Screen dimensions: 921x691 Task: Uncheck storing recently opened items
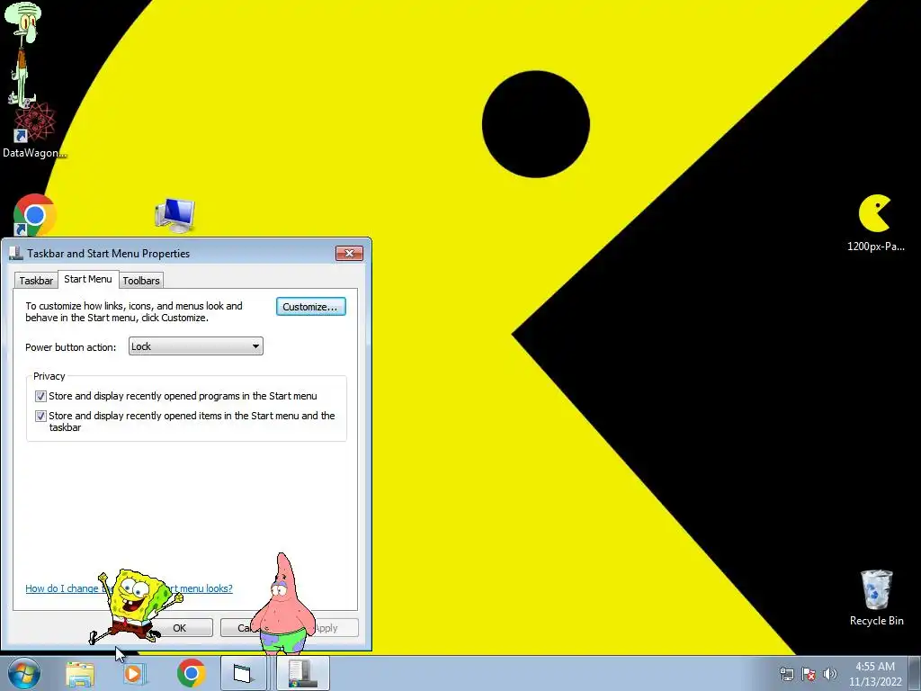40,416
